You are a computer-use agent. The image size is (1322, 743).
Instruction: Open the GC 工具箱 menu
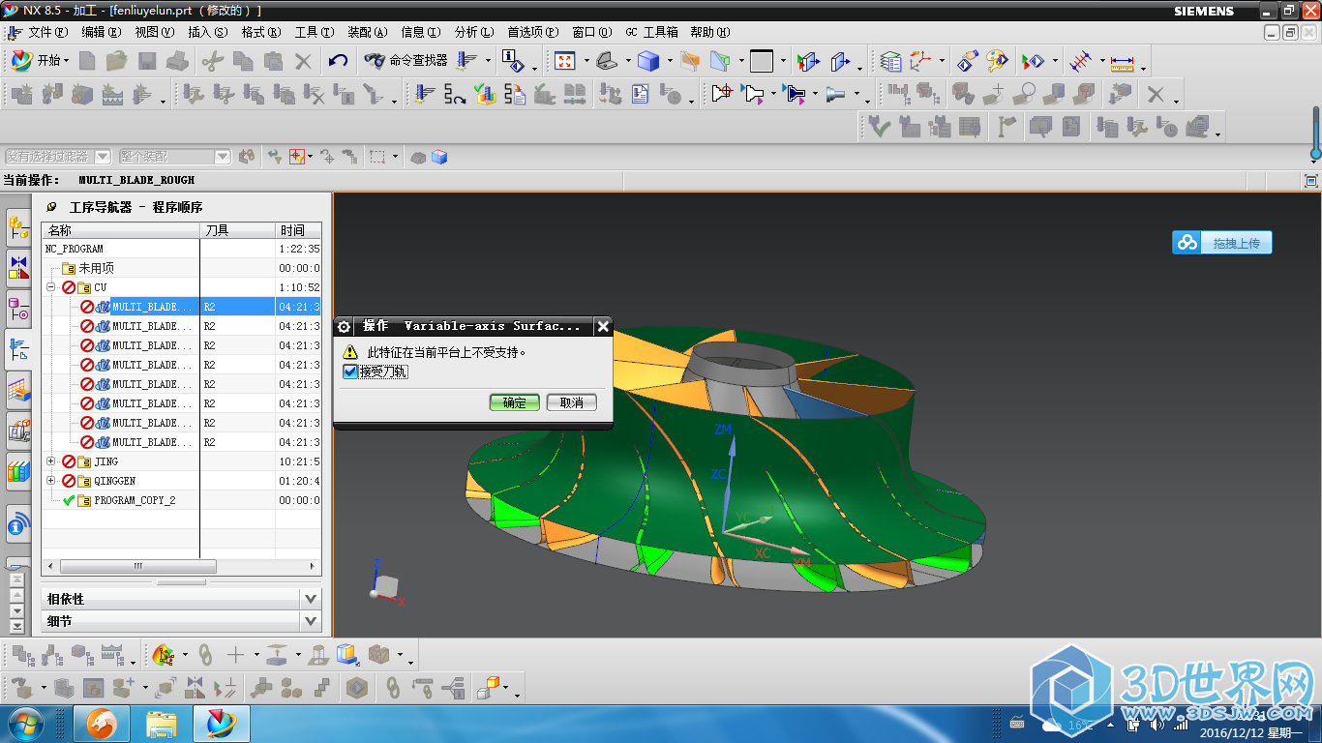click(x=651, y=32)
